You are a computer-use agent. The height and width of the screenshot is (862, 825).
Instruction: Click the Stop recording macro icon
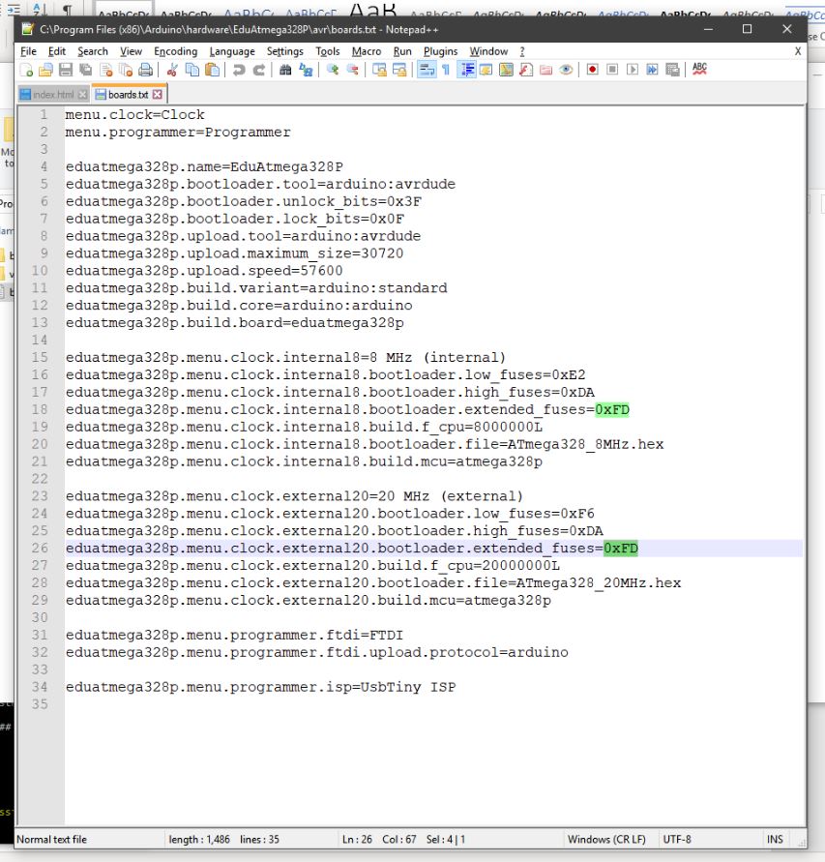click(612, 70)
